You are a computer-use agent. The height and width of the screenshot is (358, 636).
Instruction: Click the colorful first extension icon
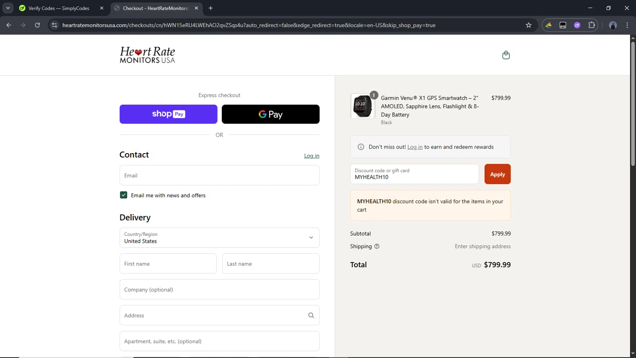click(x=549, y=25)
